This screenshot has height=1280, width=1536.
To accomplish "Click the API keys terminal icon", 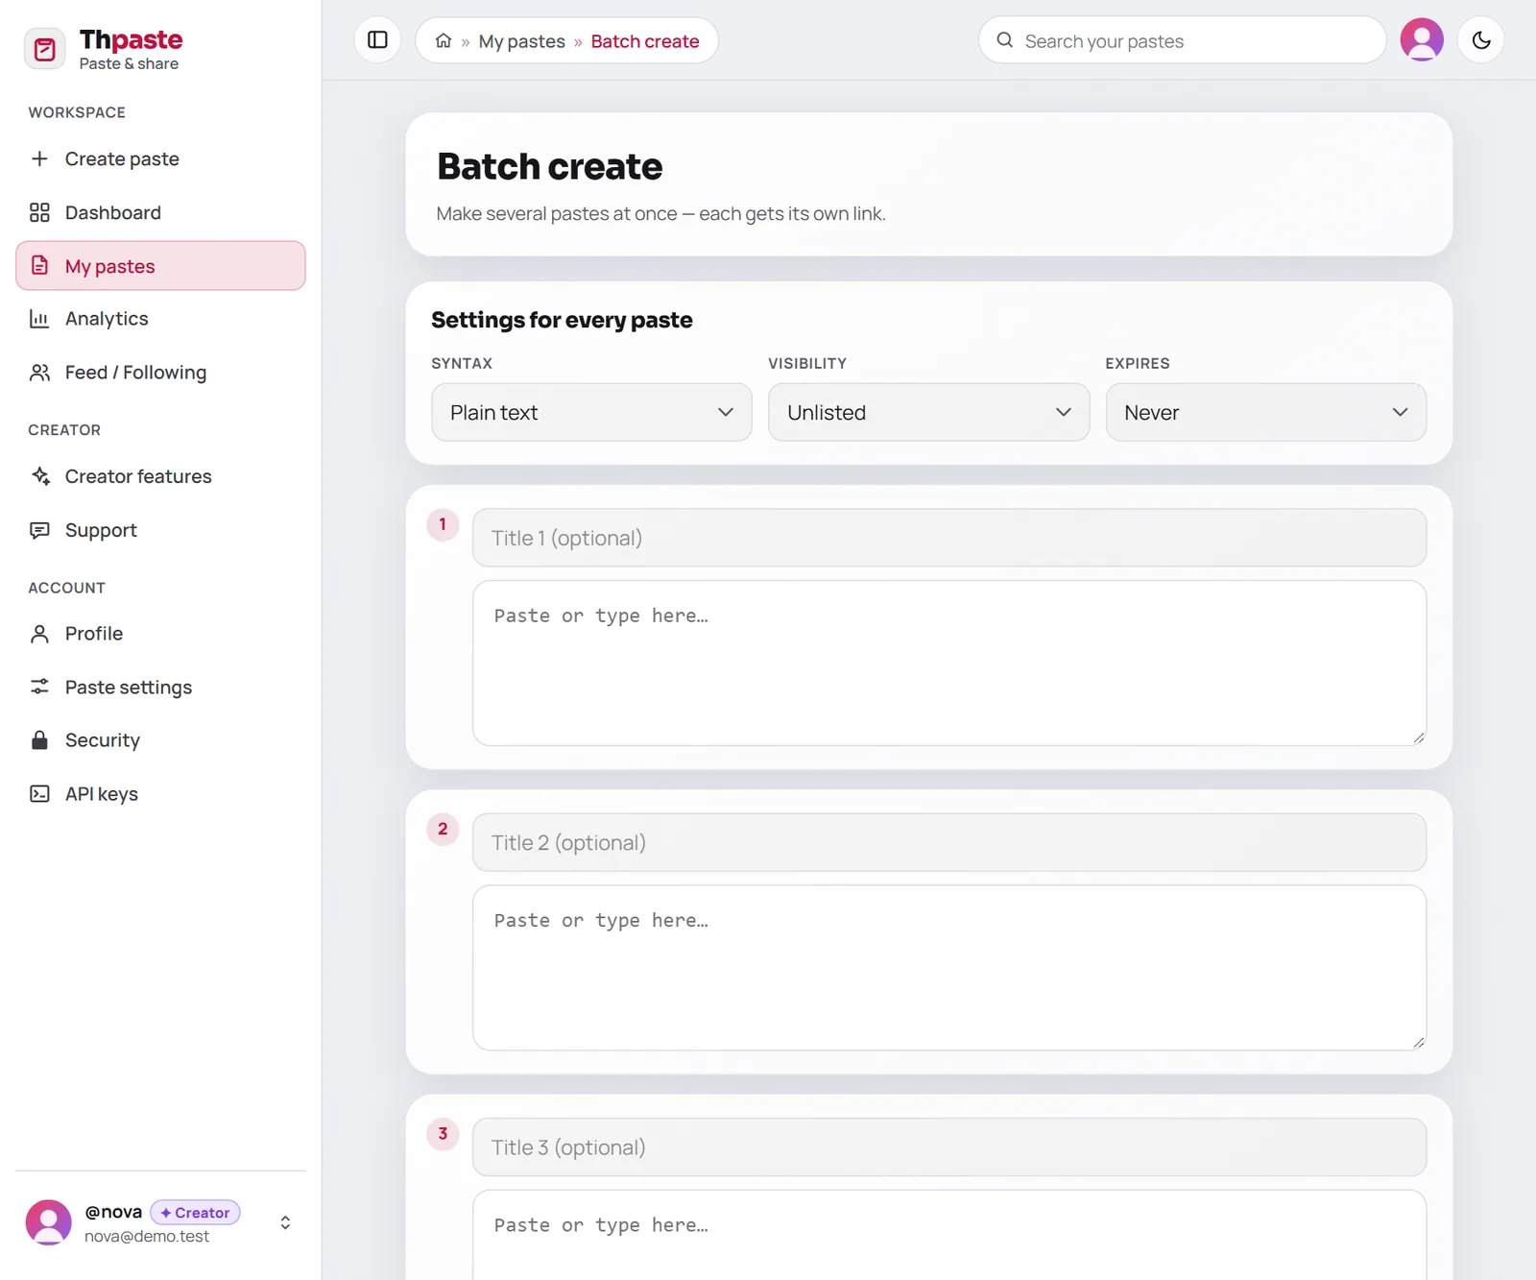I will coord(39,794).
